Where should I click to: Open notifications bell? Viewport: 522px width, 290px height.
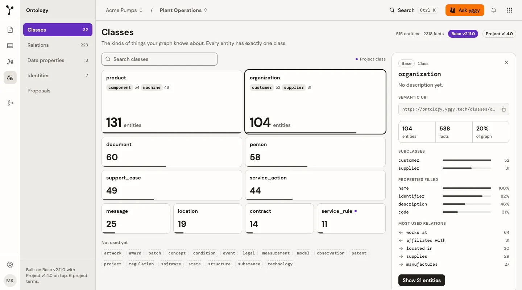(494, 10)
